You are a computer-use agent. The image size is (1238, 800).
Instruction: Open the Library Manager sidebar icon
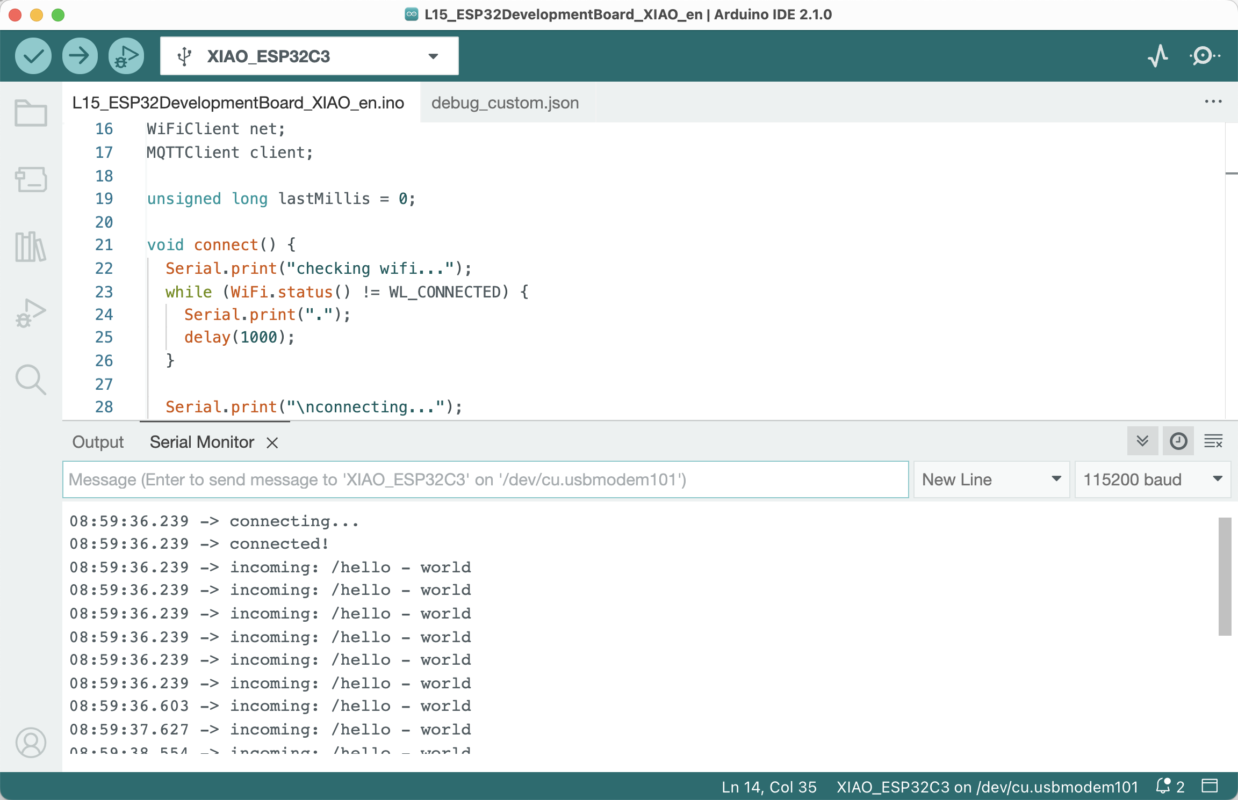[x=31, y=247]
